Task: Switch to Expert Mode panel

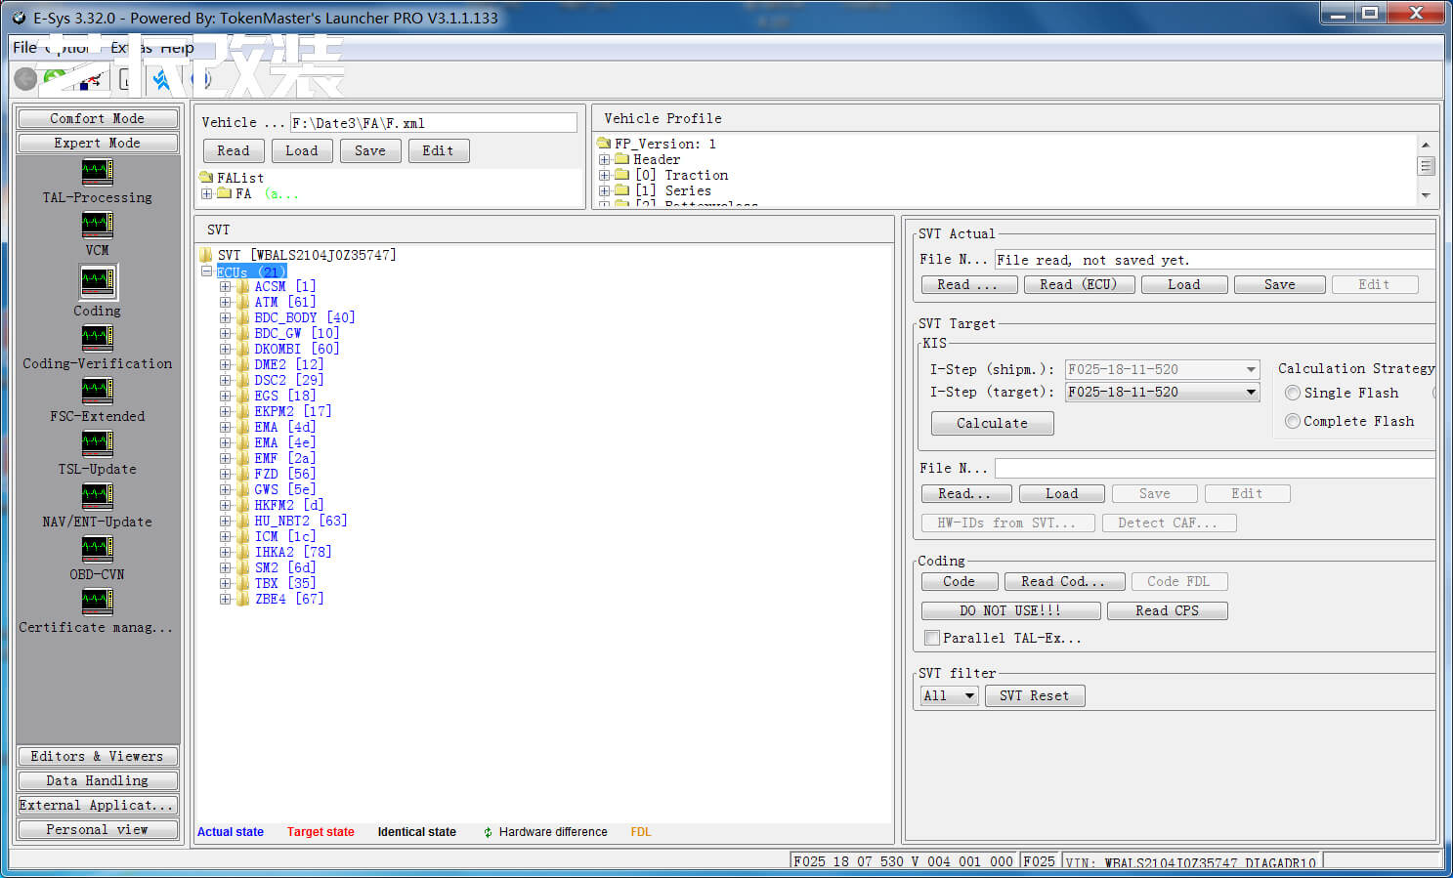Action: (98, 144)
